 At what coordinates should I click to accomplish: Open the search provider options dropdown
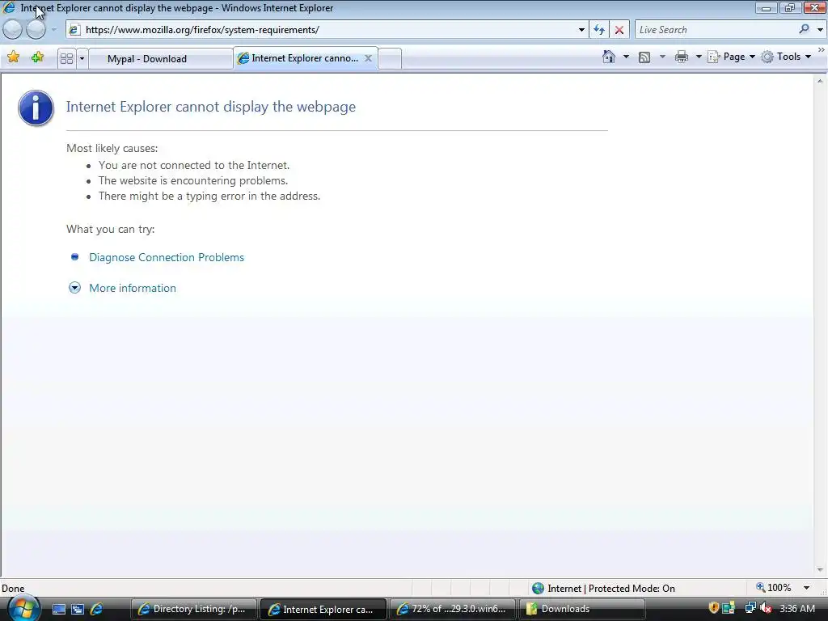coord(820,30)
